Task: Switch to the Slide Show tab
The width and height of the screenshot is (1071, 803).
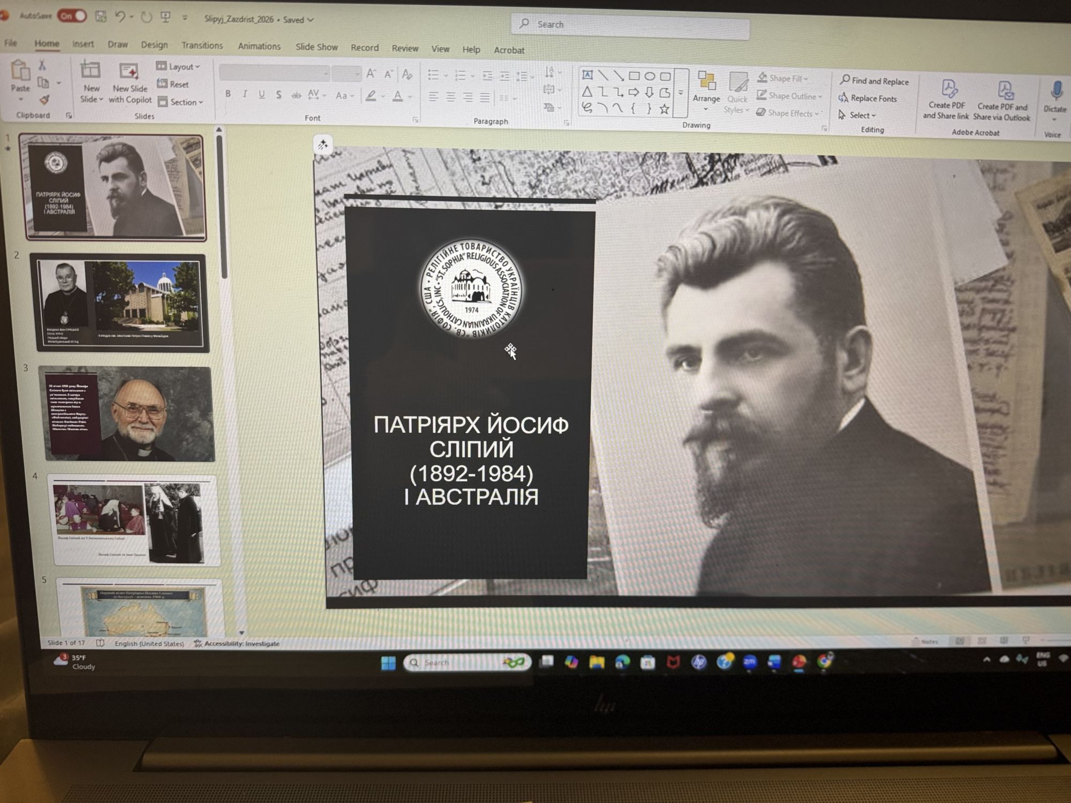Action: pos(316,47)
